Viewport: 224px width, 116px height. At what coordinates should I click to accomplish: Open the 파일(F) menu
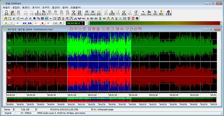[x=6, y=7]
